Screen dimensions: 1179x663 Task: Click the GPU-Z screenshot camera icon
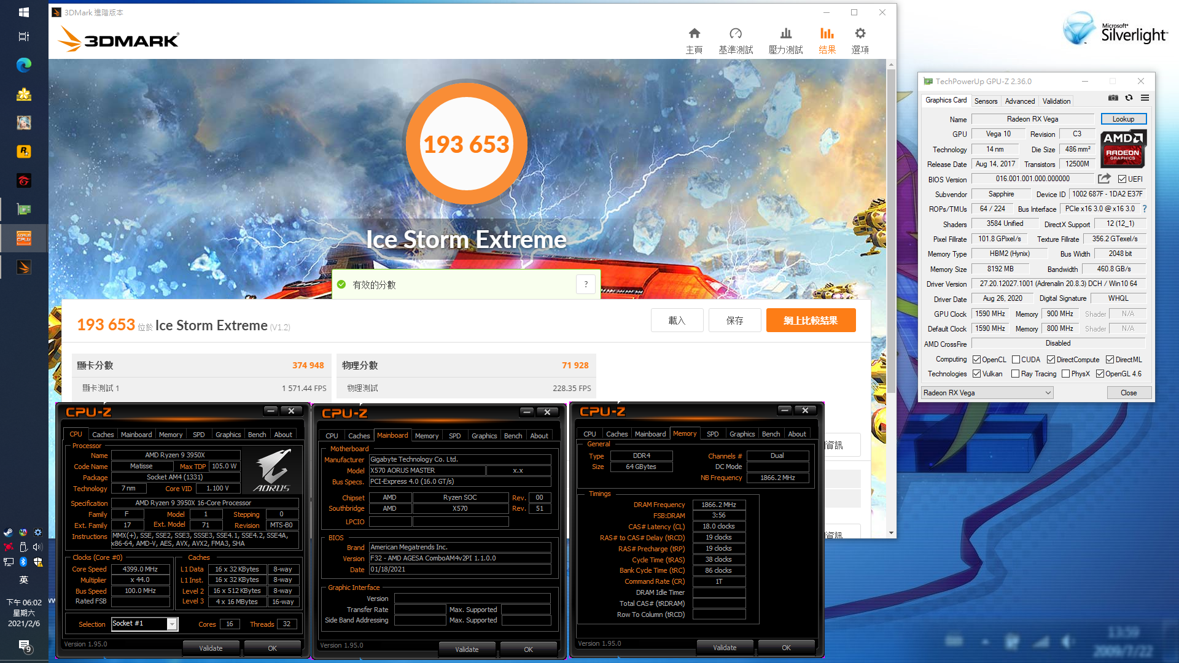(1113, 98)
